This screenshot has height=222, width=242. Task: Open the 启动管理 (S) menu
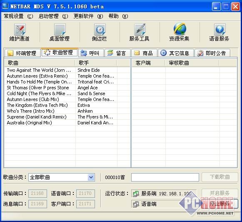(53, 16)
